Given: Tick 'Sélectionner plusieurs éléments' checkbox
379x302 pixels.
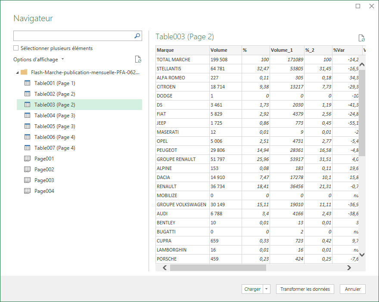Looking at the screenshot, I should pos(16,48).
